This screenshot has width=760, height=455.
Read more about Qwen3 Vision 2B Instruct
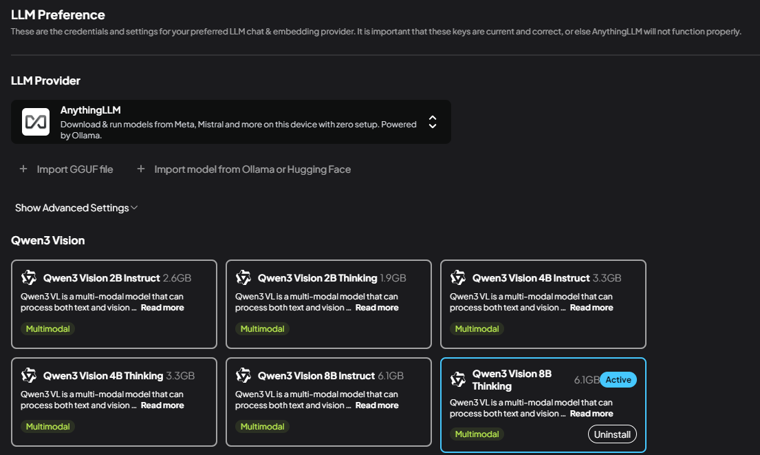162,308
